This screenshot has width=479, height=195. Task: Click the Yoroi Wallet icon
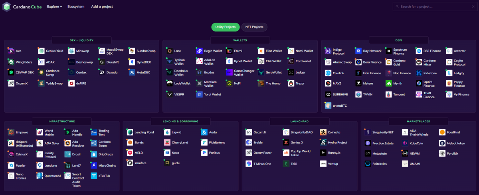199,94
